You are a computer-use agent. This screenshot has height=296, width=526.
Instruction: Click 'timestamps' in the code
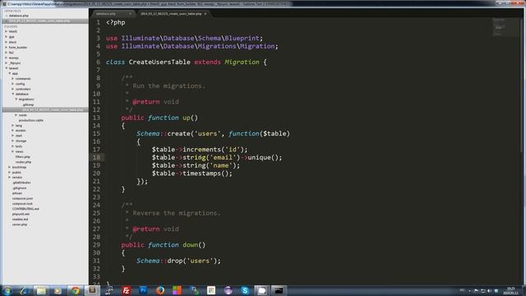point(201,173)
